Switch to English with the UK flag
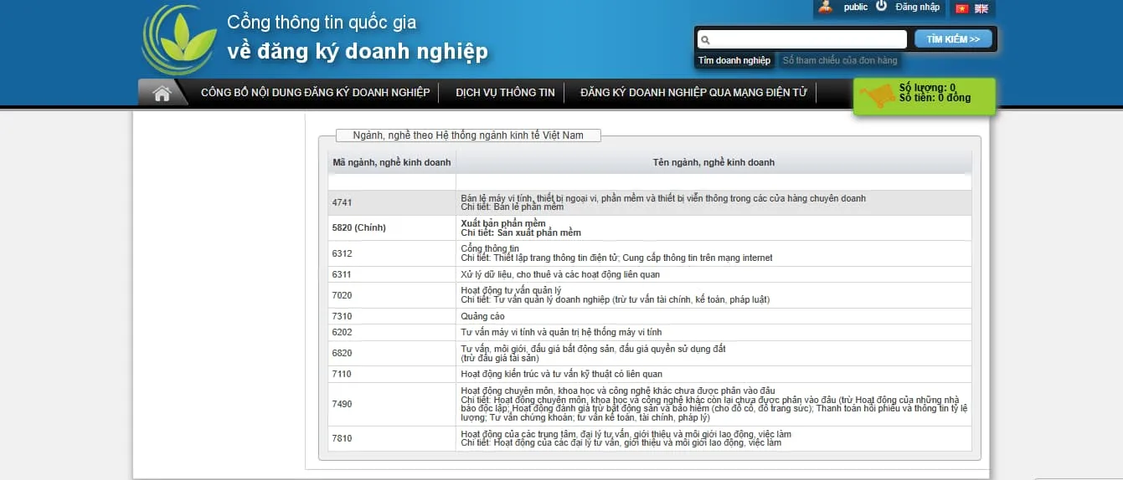Screen dimensions: 1123x480 [x=981, y=8]
